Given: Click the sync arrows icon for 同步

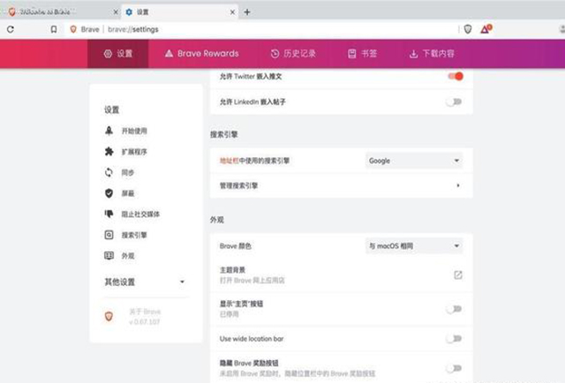Looking at the screenshot, I should pos(109,172).
